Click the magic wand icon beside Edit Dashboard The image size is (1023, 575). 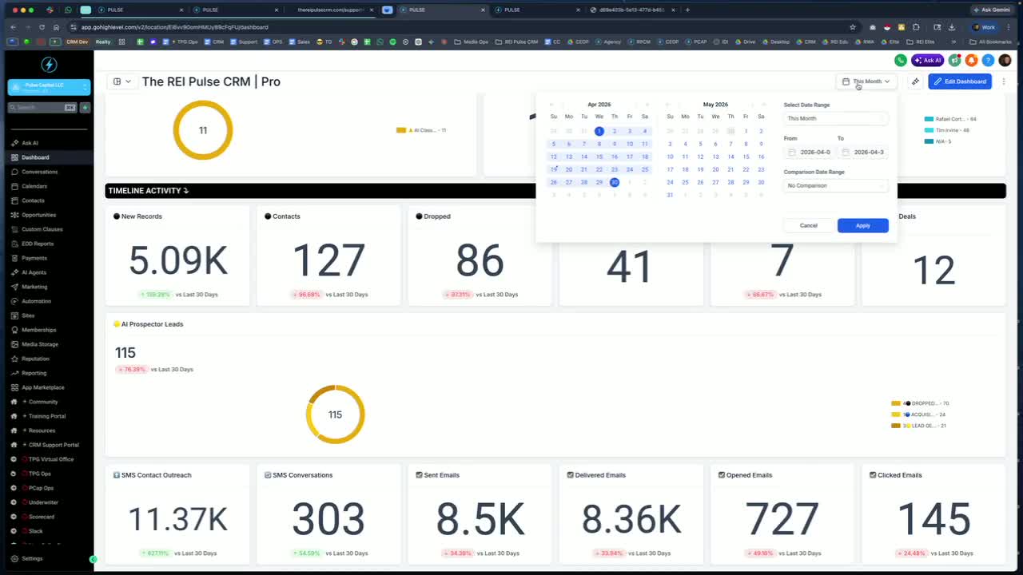[x=915, y=81]
